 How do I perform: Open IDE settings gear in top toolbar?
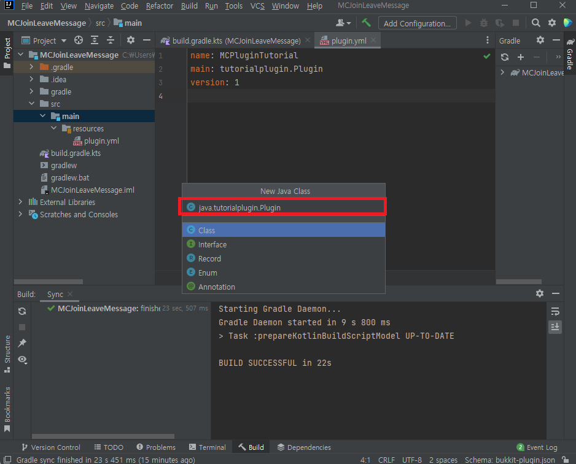coord(552,23)
